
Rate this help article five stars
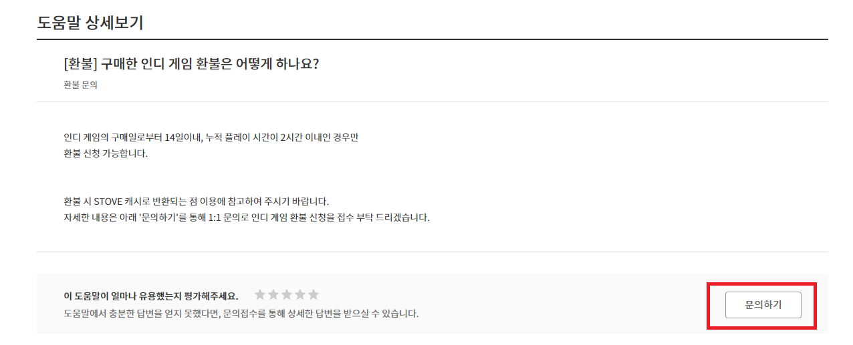click(x=314, y=294)
